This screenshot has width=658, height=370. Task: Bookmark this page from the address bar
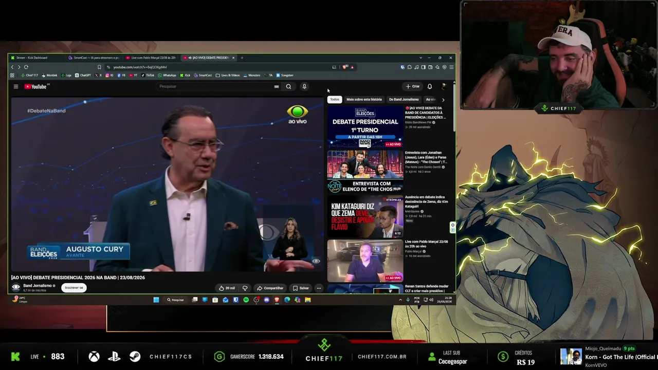[99, 67]
